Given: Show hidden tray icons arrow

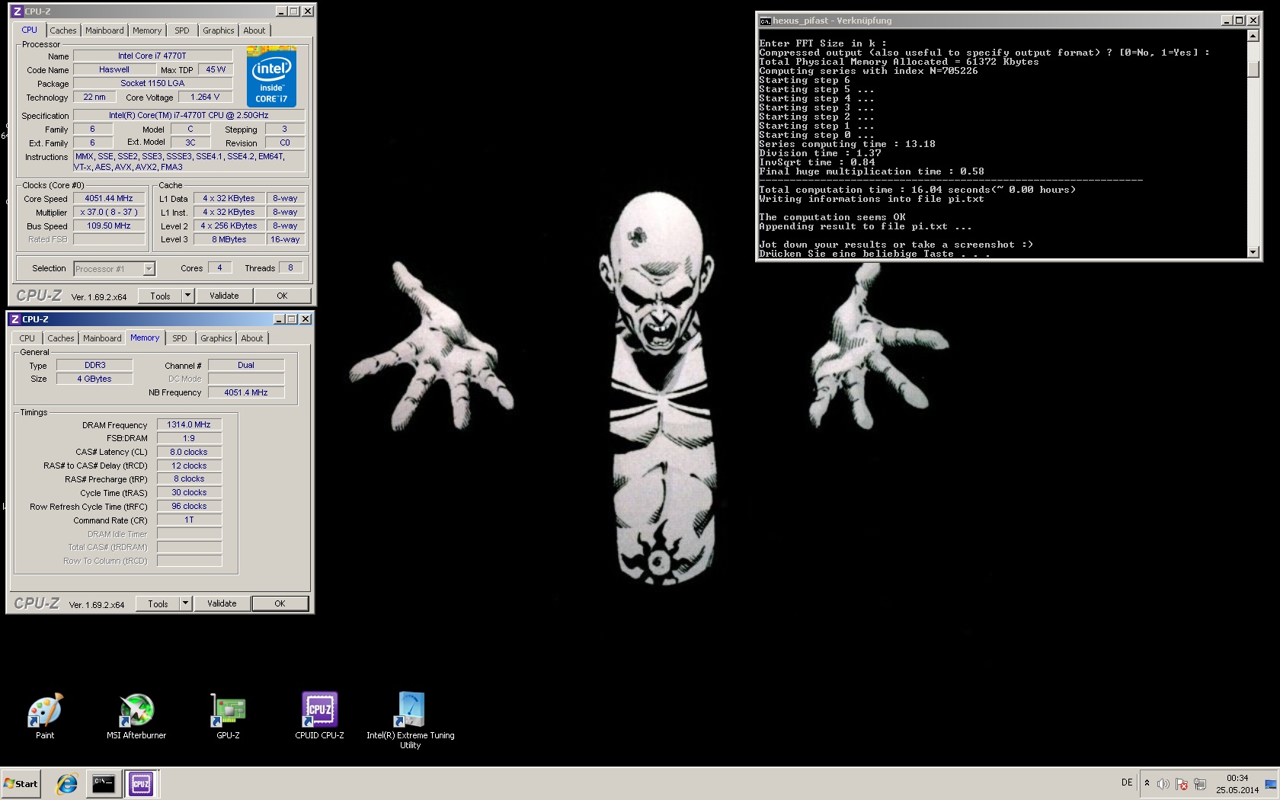Looking at the screenshot, I should point(1147,783).
